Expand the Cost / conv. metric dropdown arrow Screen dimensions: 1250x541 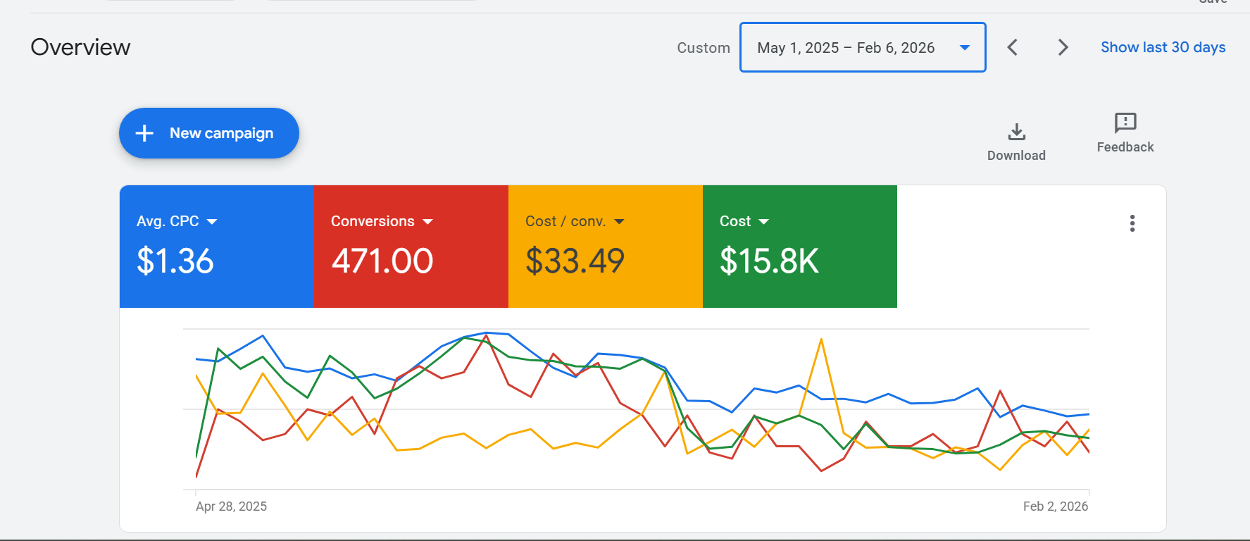[619, 222]
